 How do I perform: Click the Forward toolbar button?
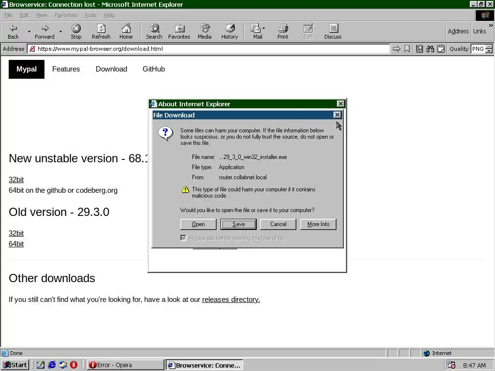pyautogui.click(x=44, y=31)
